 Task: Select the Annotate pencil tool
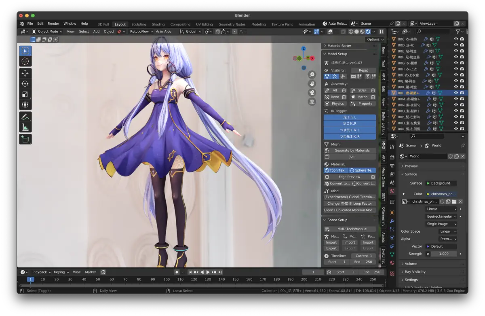point(25,117)
